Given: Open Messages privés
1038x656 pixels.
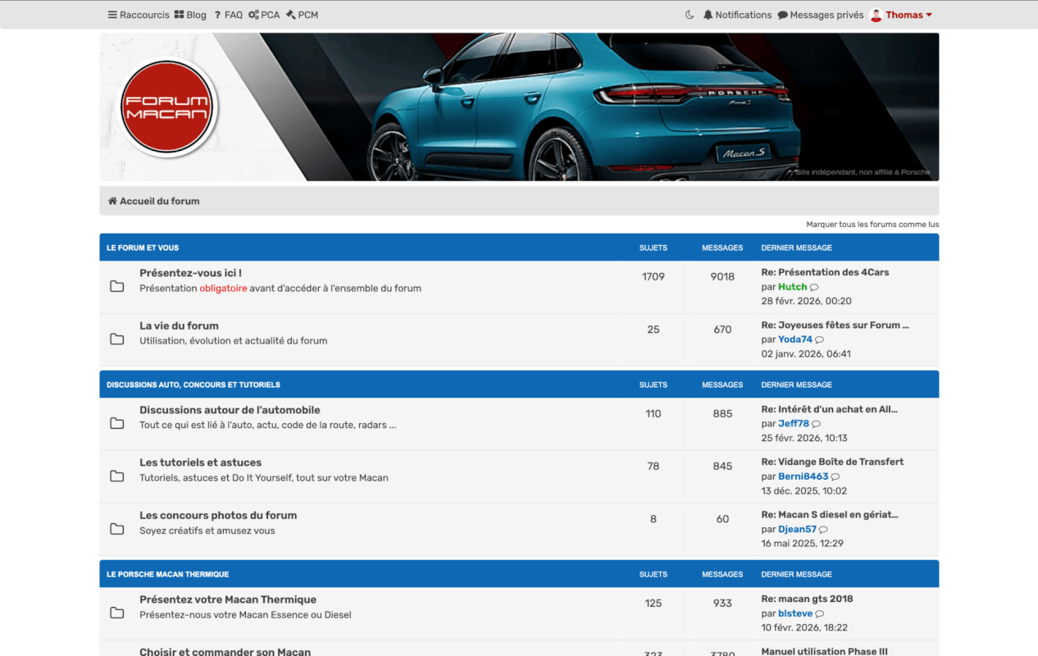Looking at the screenshot, I should [820, 15].
